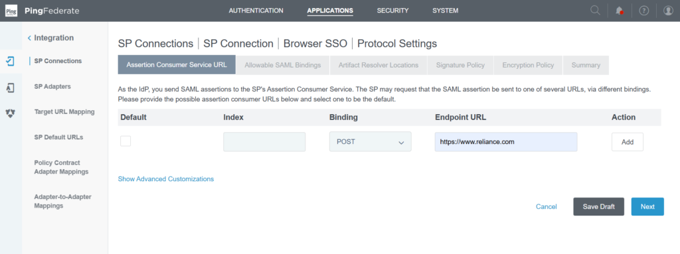Open the SECURITY menu
The width and height of the screenshot is (680, 254).
(x=392, y=11)
